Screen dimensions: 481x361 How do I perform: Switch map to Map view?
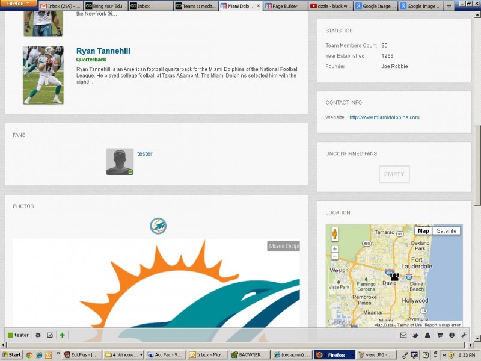pyautogui.click(x=423, y=231)
